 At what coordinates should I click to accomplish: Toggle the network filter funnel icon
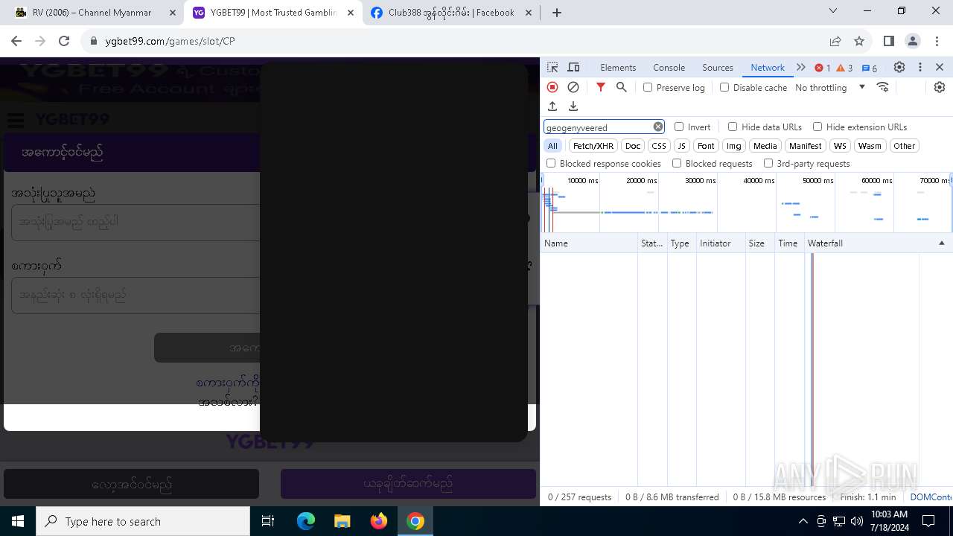point(601,87)
